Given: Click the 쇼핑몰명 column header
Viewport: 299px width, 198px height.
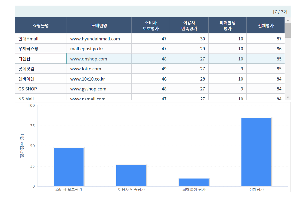Looking at the screenshot, I should click(41, 25).
